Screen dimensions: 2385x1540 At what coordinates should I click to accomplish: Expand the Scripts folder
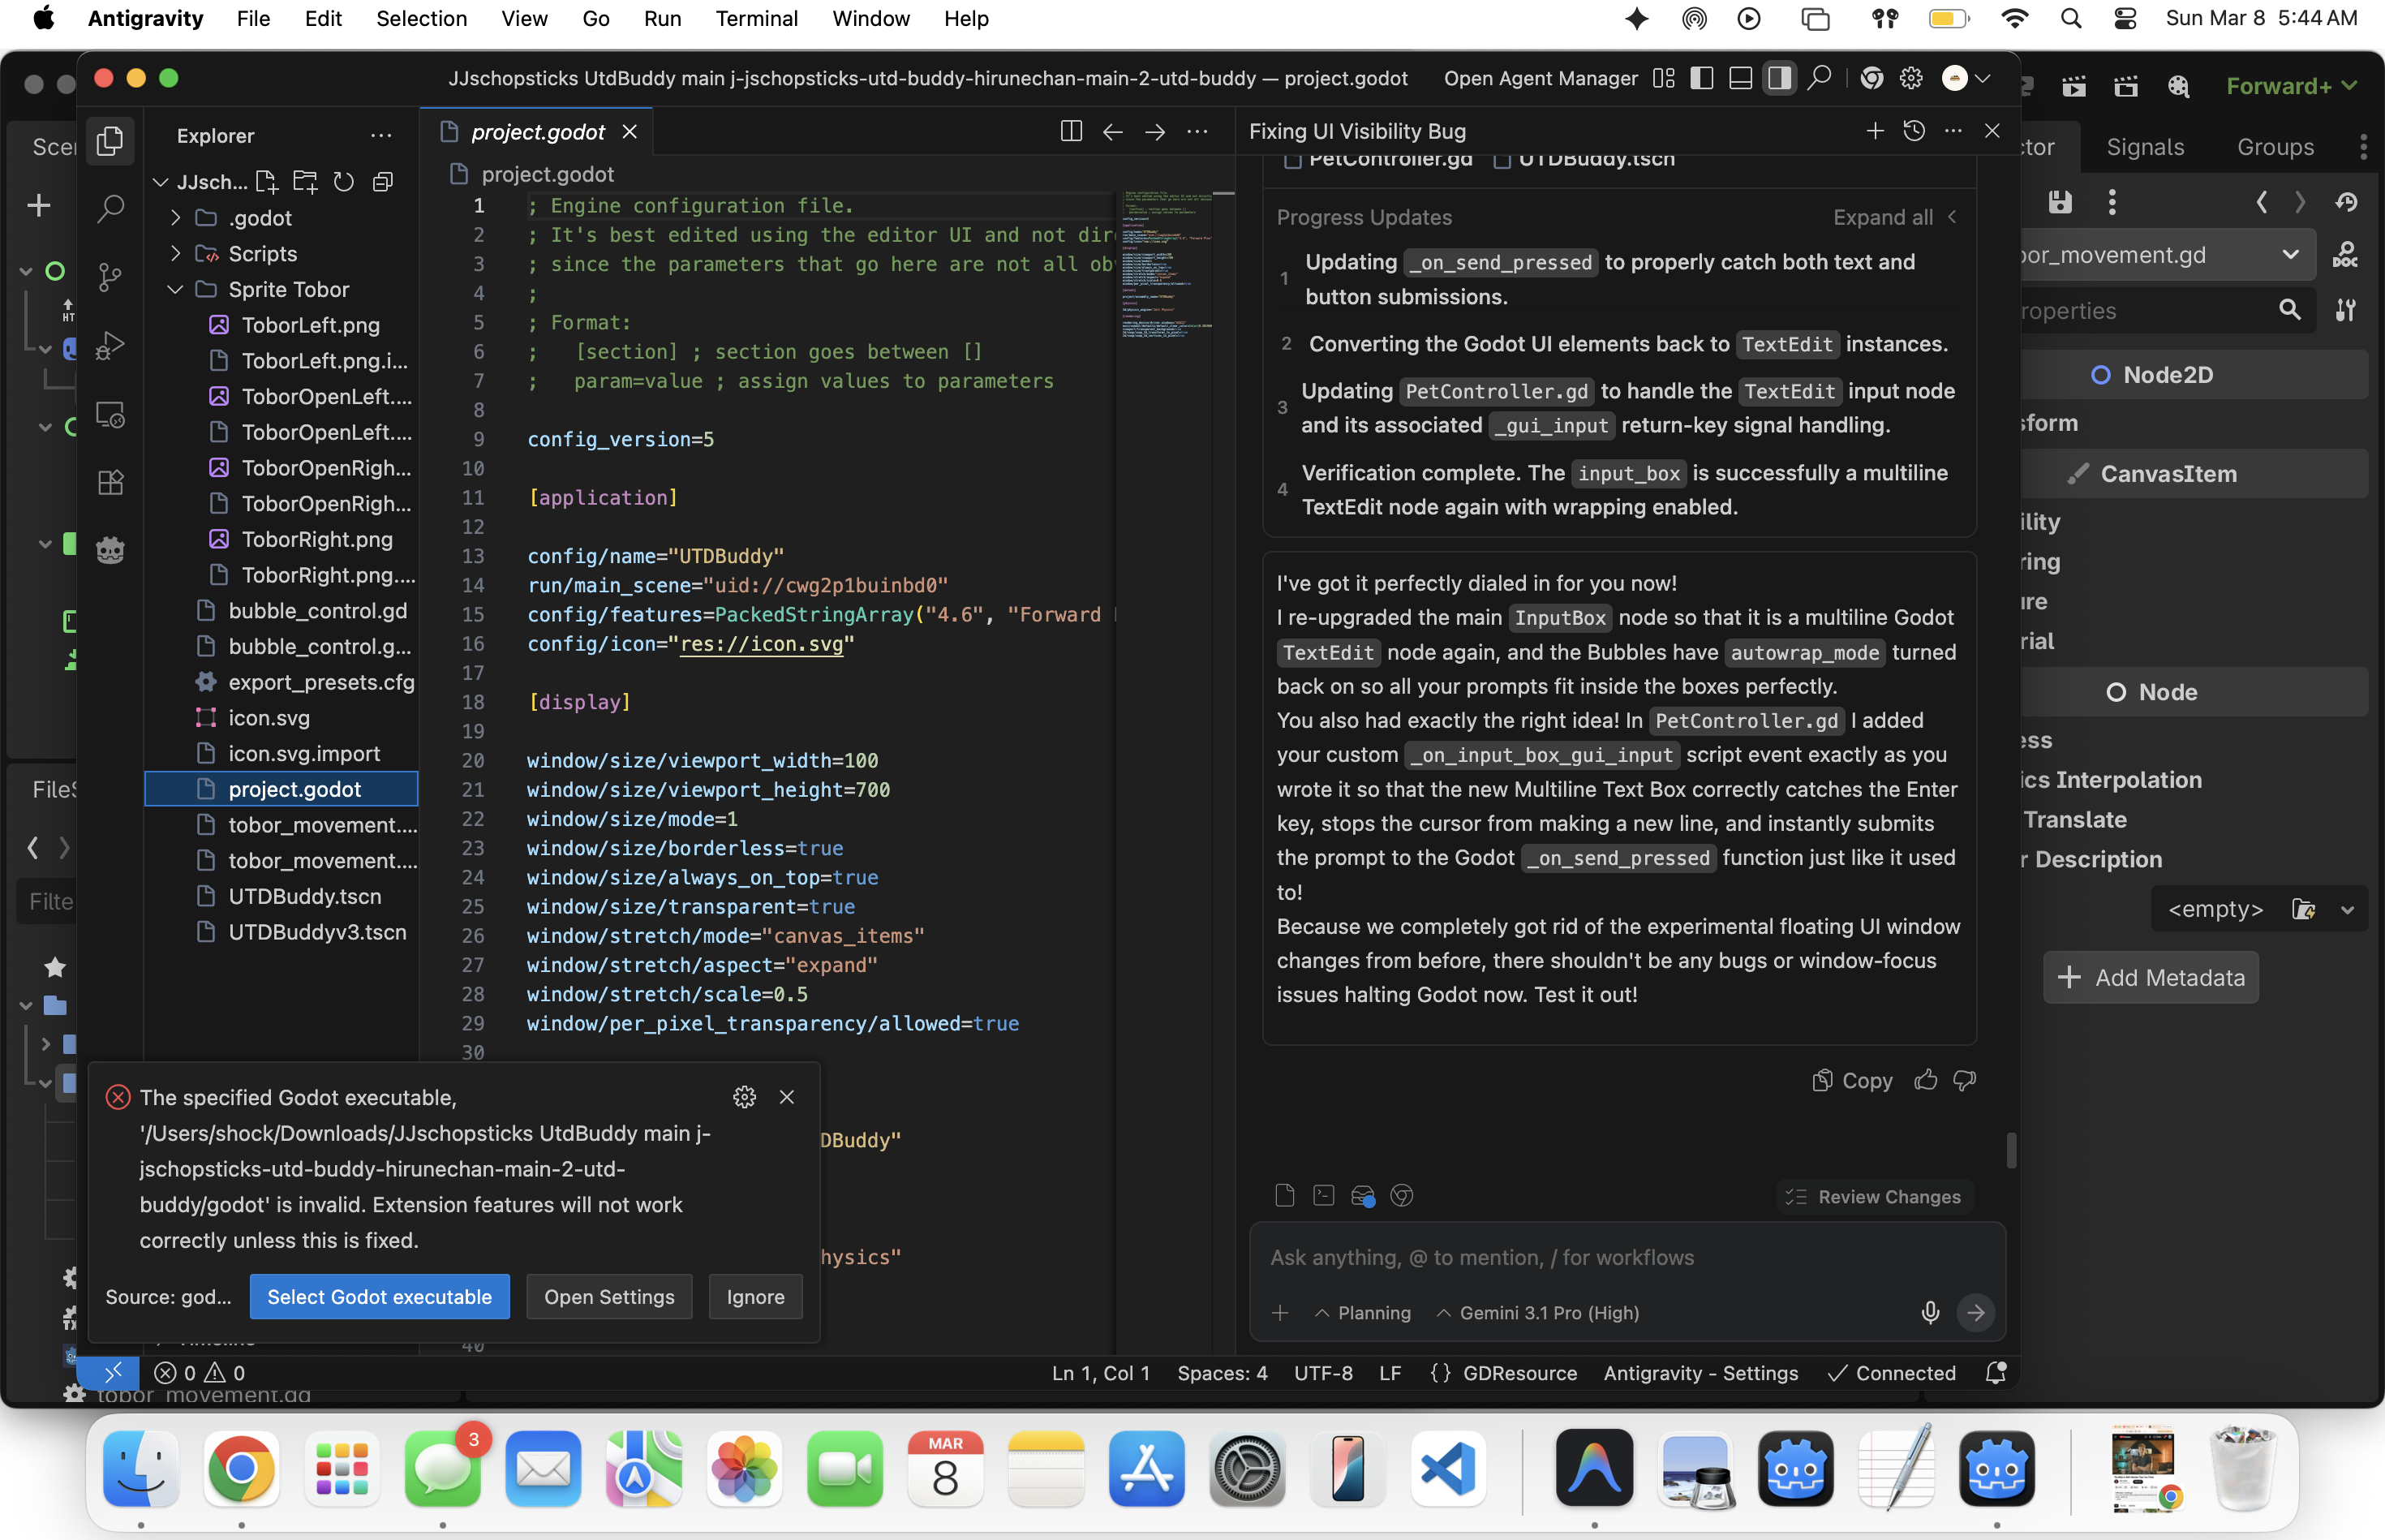pos(177,254)
